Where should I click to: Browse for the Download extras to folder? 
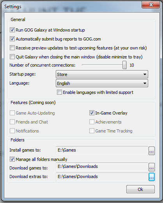tap(152, 177)
